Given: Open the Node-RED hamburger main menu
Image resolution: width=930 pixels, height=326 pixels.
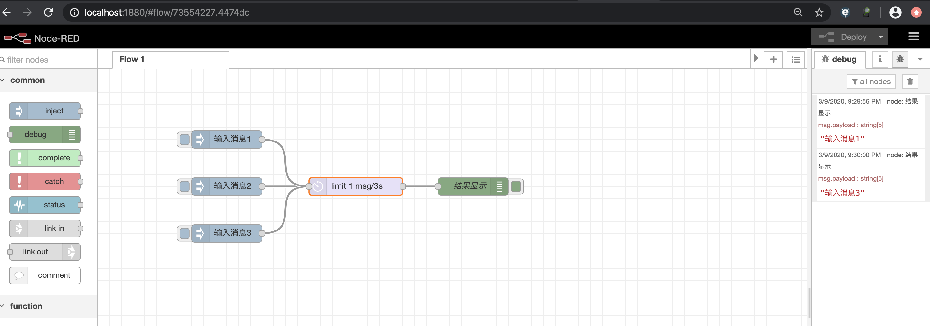Looking at the screenshot, I should tap(913, 37).
